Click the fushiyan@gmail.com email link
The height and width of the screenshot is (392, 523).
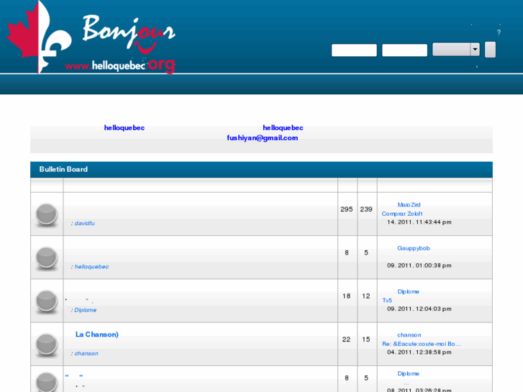tap(263, 138)
